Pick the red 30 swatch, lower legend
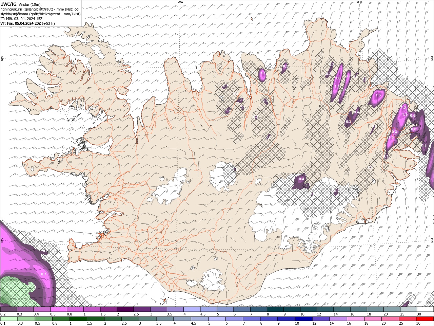 pyautogui.click(x=425, y=319)
